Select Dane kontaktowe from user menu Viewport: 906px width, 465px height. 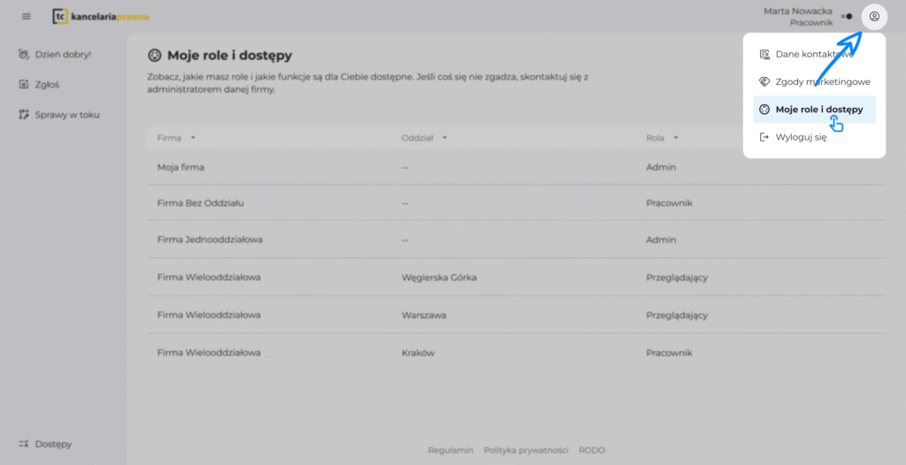coord(813,54)
